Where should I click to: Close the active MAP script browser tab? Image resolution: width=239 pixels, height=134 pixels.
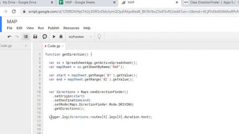tap(177, 3)
